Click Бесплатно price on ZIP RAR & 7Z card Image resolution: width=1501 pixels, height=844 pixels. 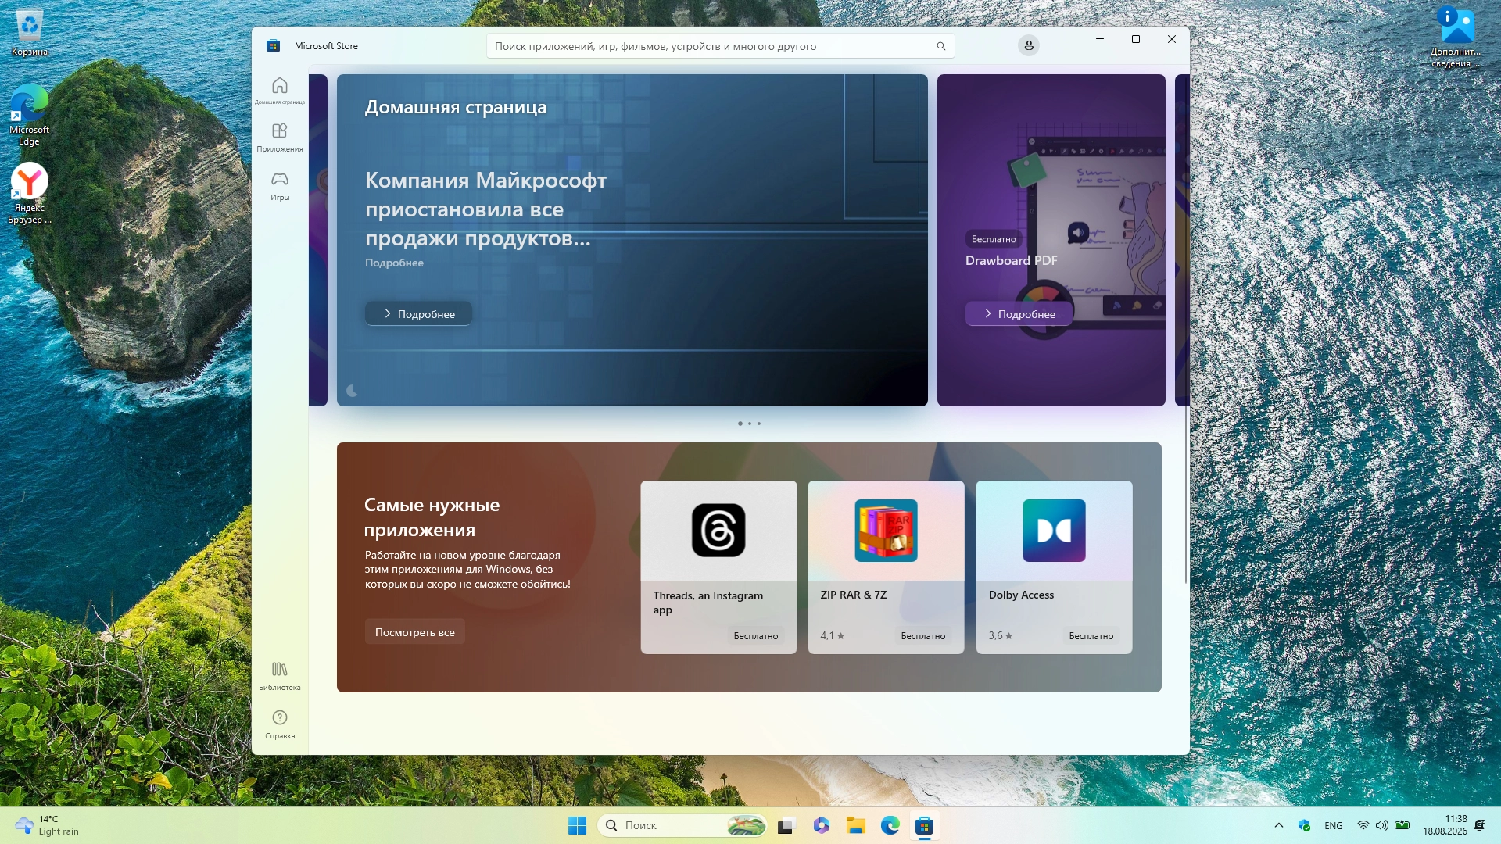[x=922, y=635]
